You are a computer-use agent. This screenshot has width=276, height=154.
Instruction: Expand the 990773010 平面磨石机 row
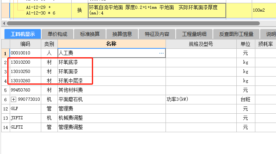point(13,100)
